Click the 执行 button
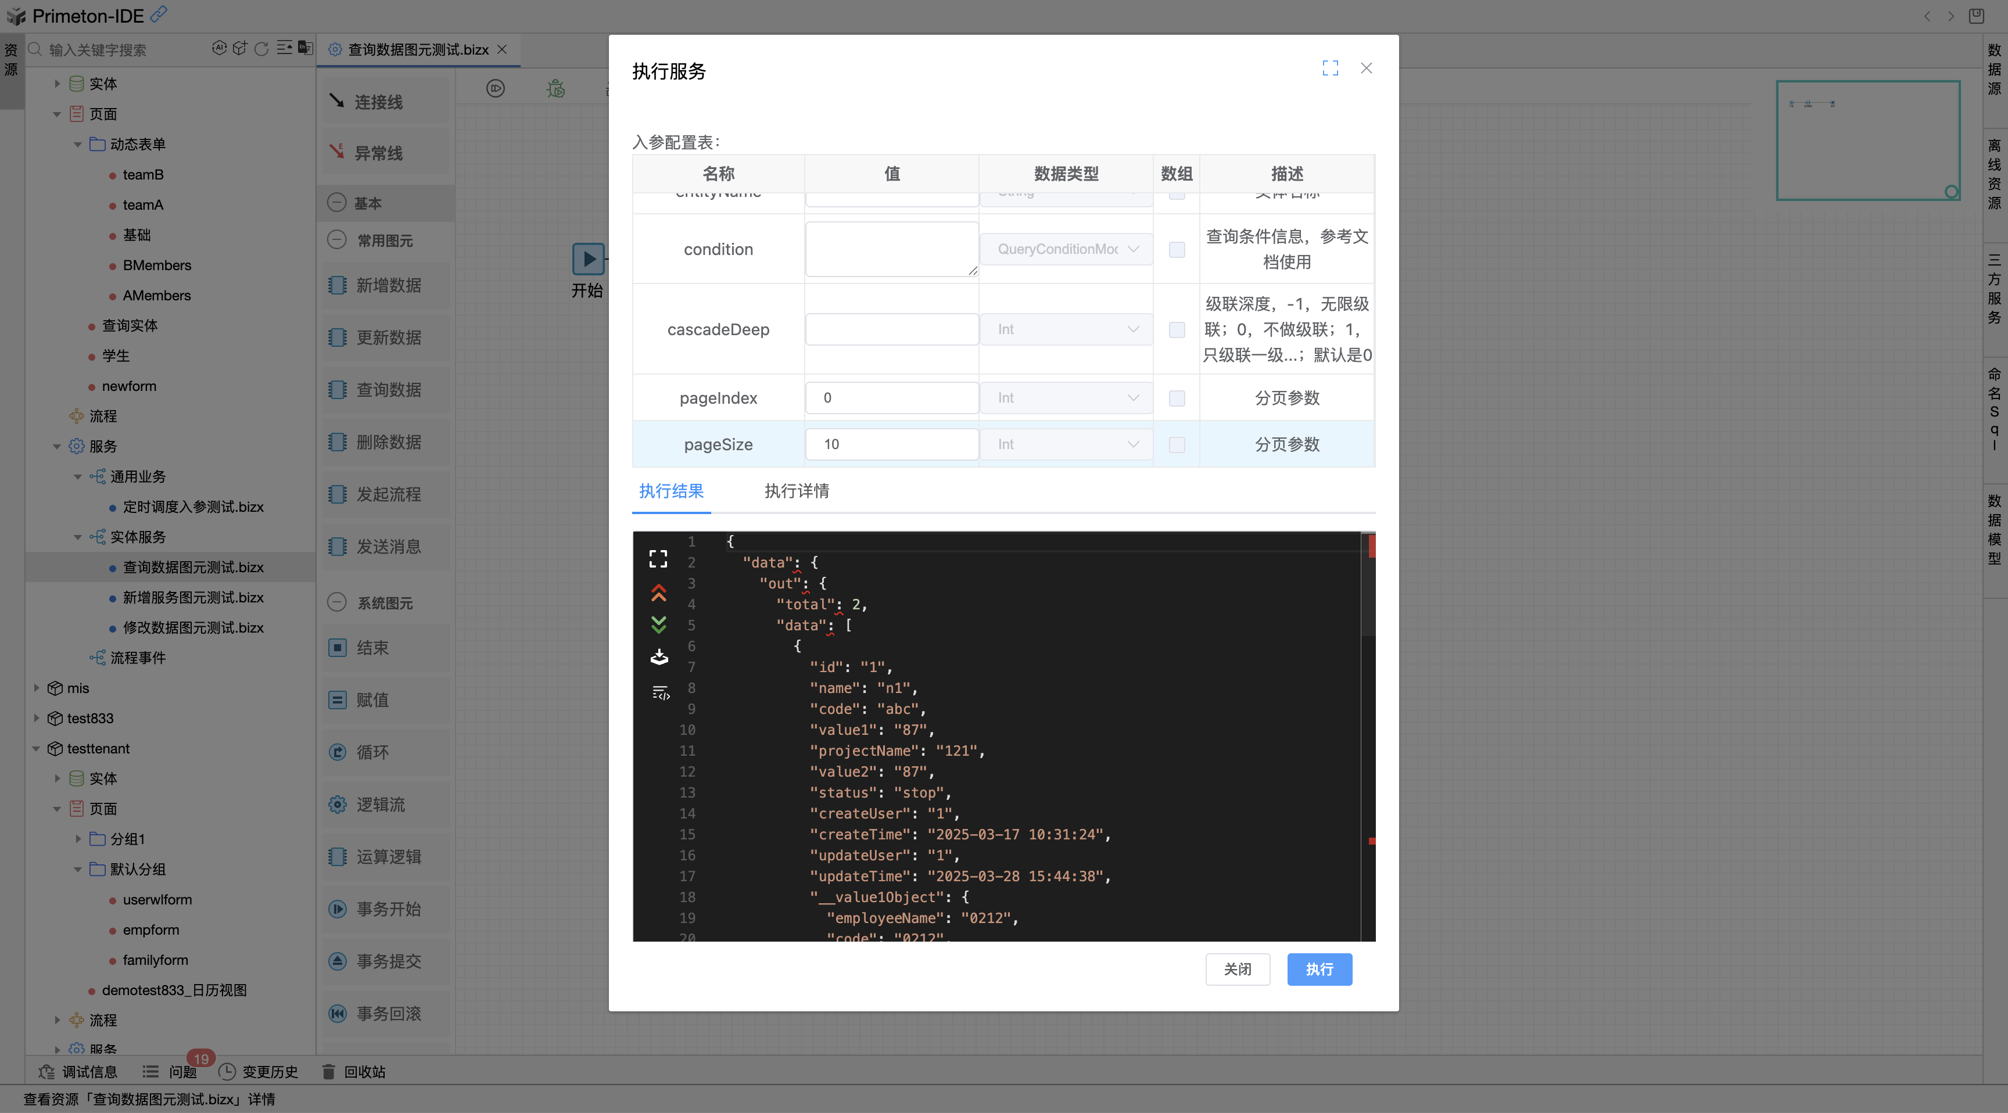The image size is (2008, 1113). pyautogui.click(x=1319, y=969)
